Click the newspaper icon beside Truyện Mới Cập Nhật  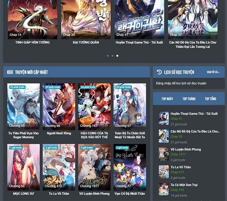pyautogui.click(x=10, y=72)
